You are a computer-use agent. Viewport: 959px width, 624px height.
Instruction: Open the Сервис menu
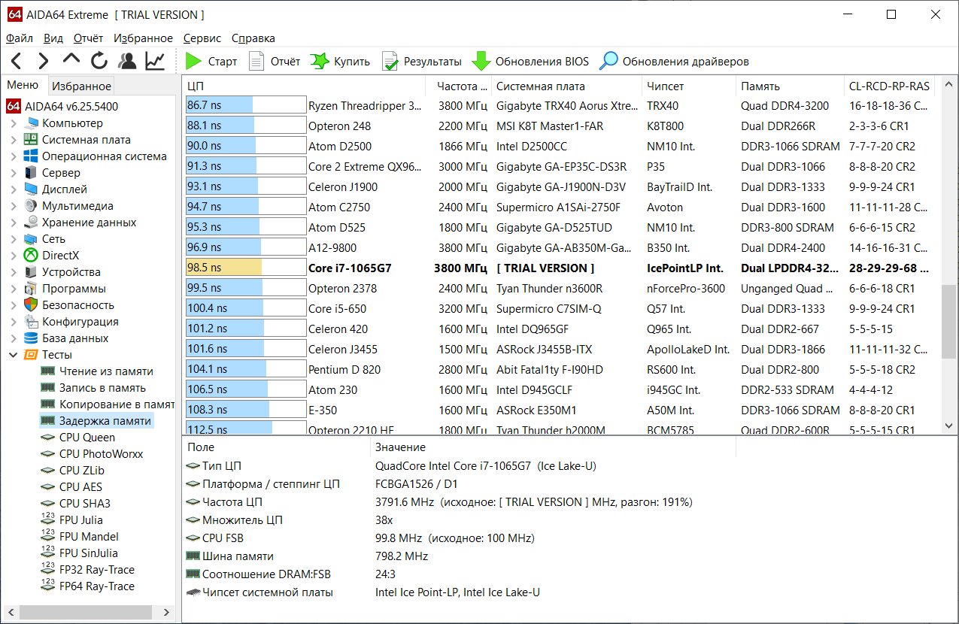202,38
